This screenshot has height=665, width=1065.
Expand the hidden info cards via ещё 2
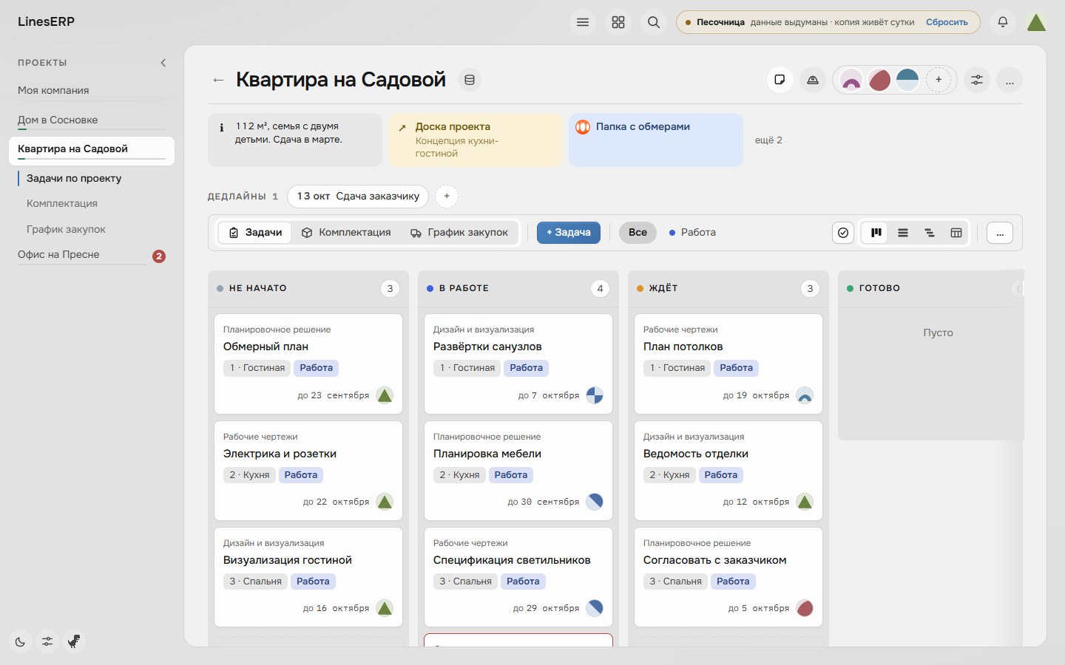[768, 140]
